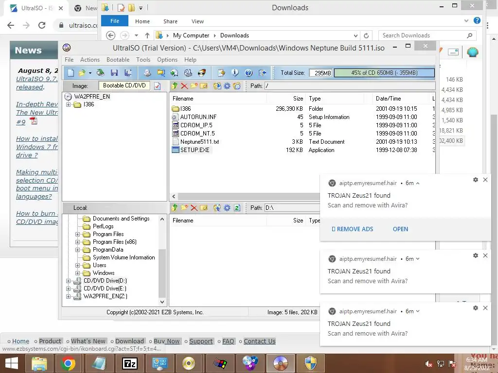
Task: Click the image Path input field
Action: pos(350,86)
